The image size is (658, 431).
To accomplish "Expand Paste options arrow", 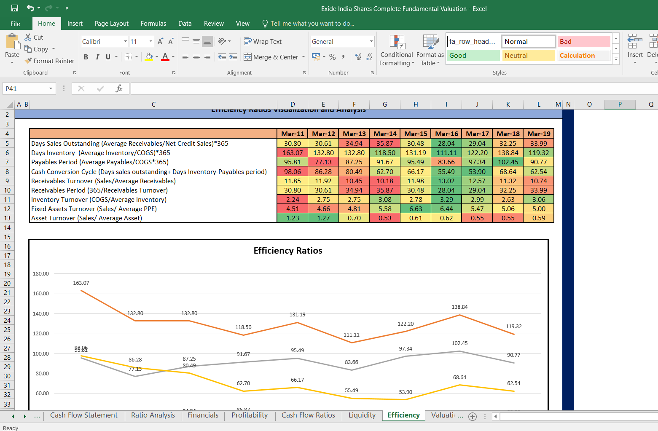I will click(12, 62).
